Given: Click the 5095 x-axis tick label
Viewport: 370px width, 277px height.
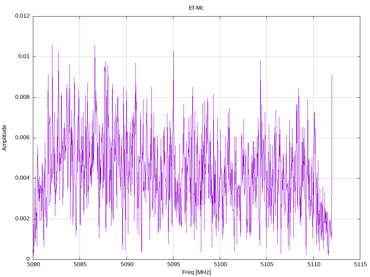Looking at the screenshot, I should (174, 264).
